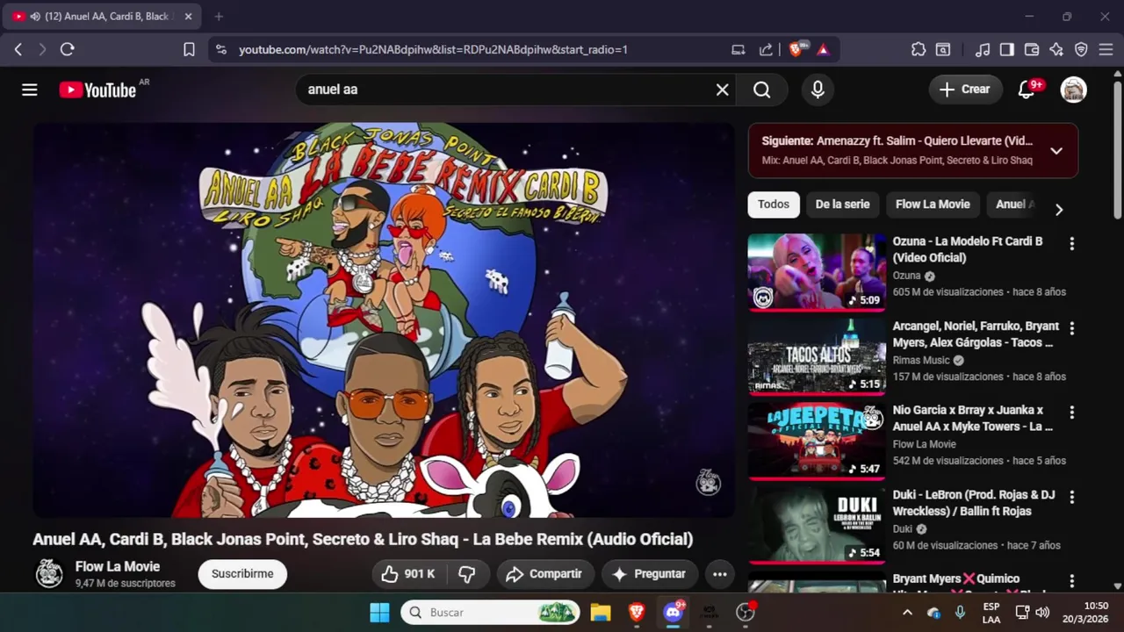Open the Leo AI sparkle icon
This screenshot has height=632, width=1124.
(x=1056, y=50)
